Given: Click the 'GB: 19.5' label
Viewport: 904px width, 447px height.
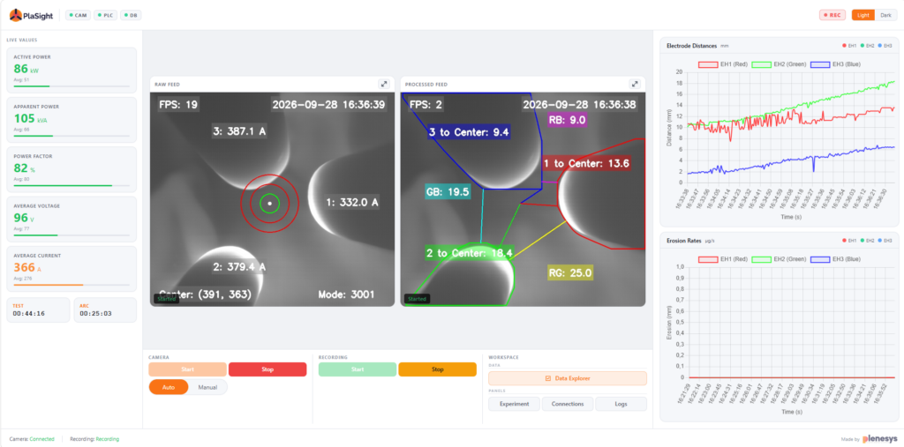Looking at the screenshot, I should [448, 192].
